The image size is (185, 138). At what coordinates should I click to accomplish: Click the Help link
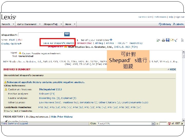coord(171,17)
